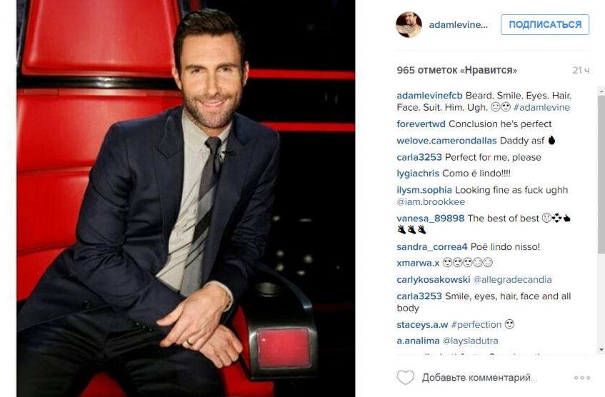Click the @iam.brookkee mention
The height and width of the screenshot is (397, 605).
(431, 202)
